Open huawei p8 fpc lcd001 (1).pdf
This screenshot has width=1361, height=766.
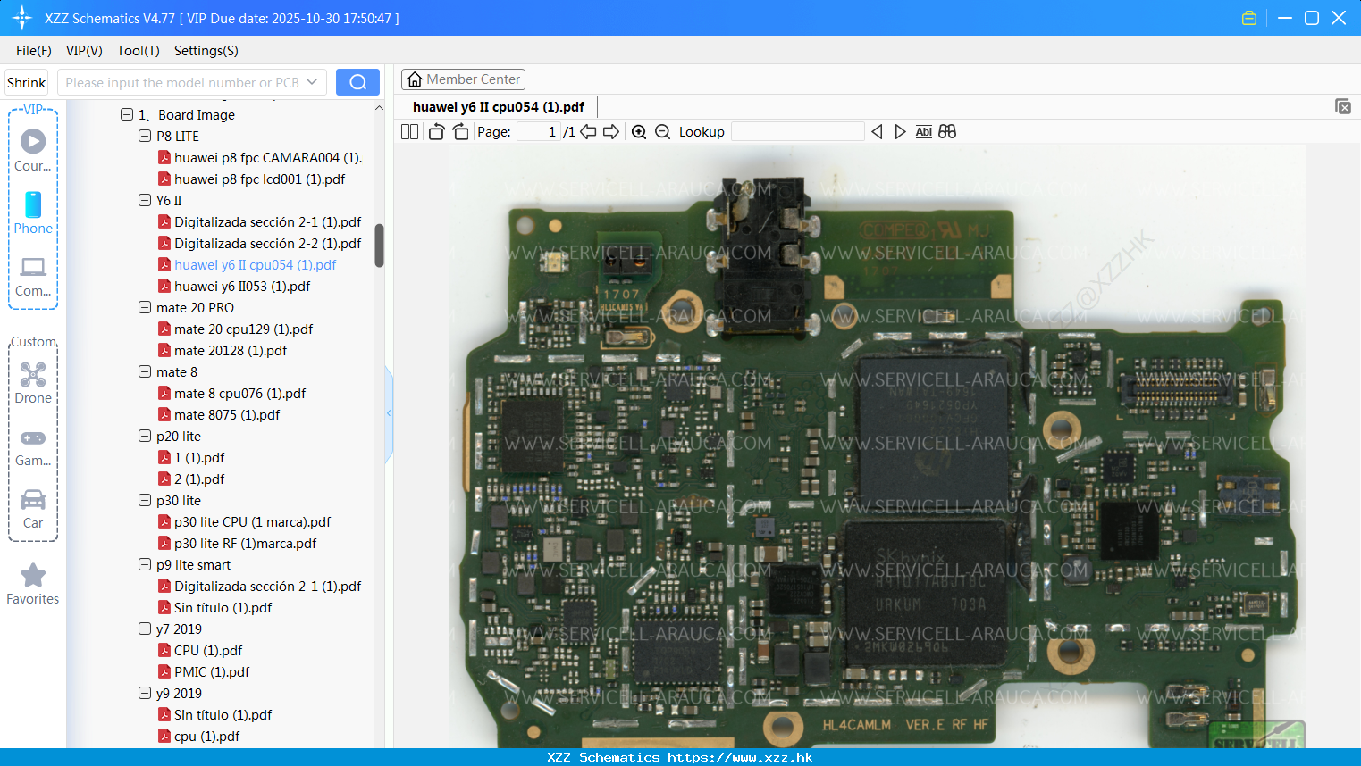(x=260, y=179)
